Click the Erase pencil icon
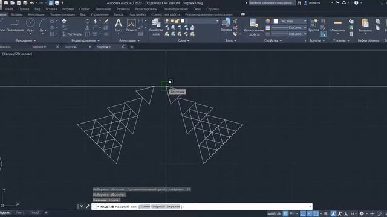This screenshot has width=387, height=217. coord(106,21)
